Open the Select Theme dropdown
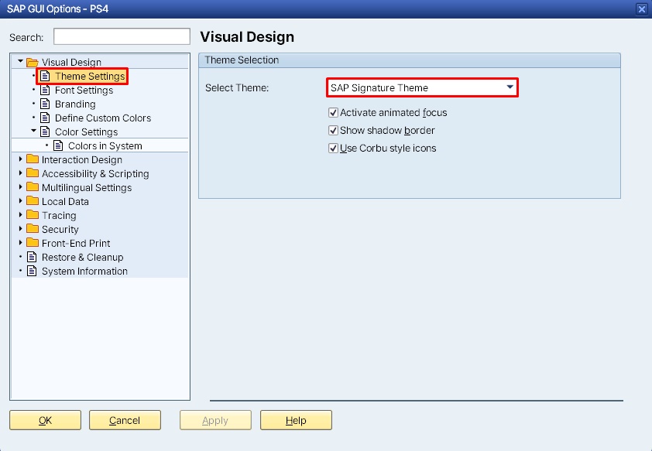 (422, 87)
